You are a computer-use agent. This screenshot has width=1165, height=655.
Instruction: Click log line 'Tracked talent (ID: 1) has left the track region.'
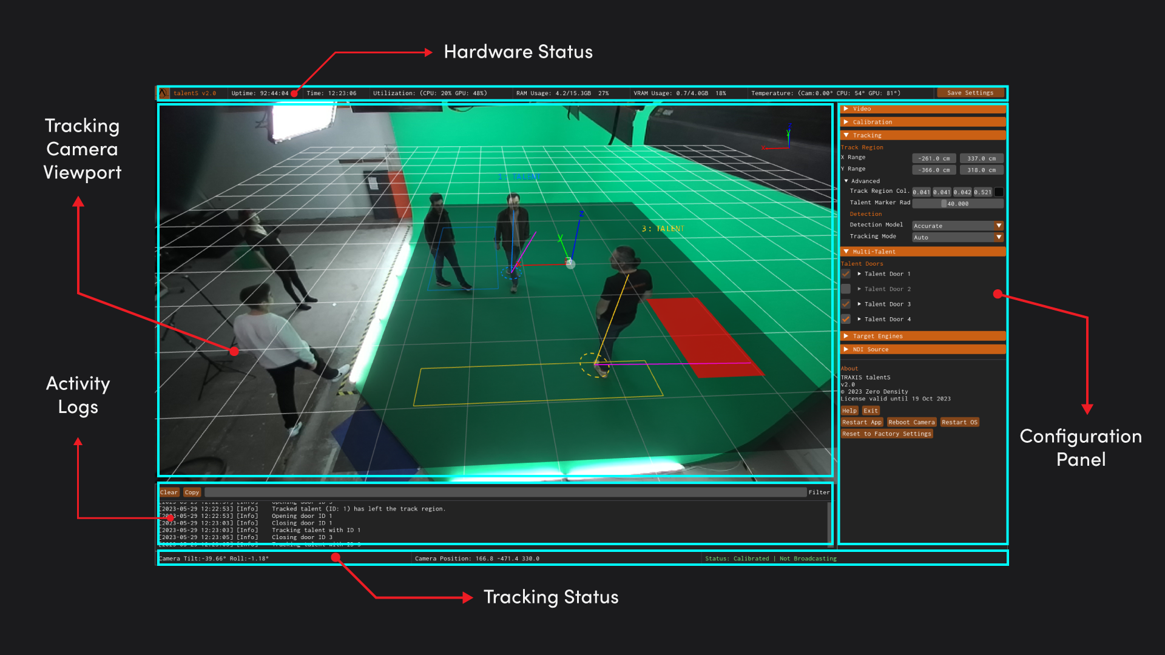[359, 509]
